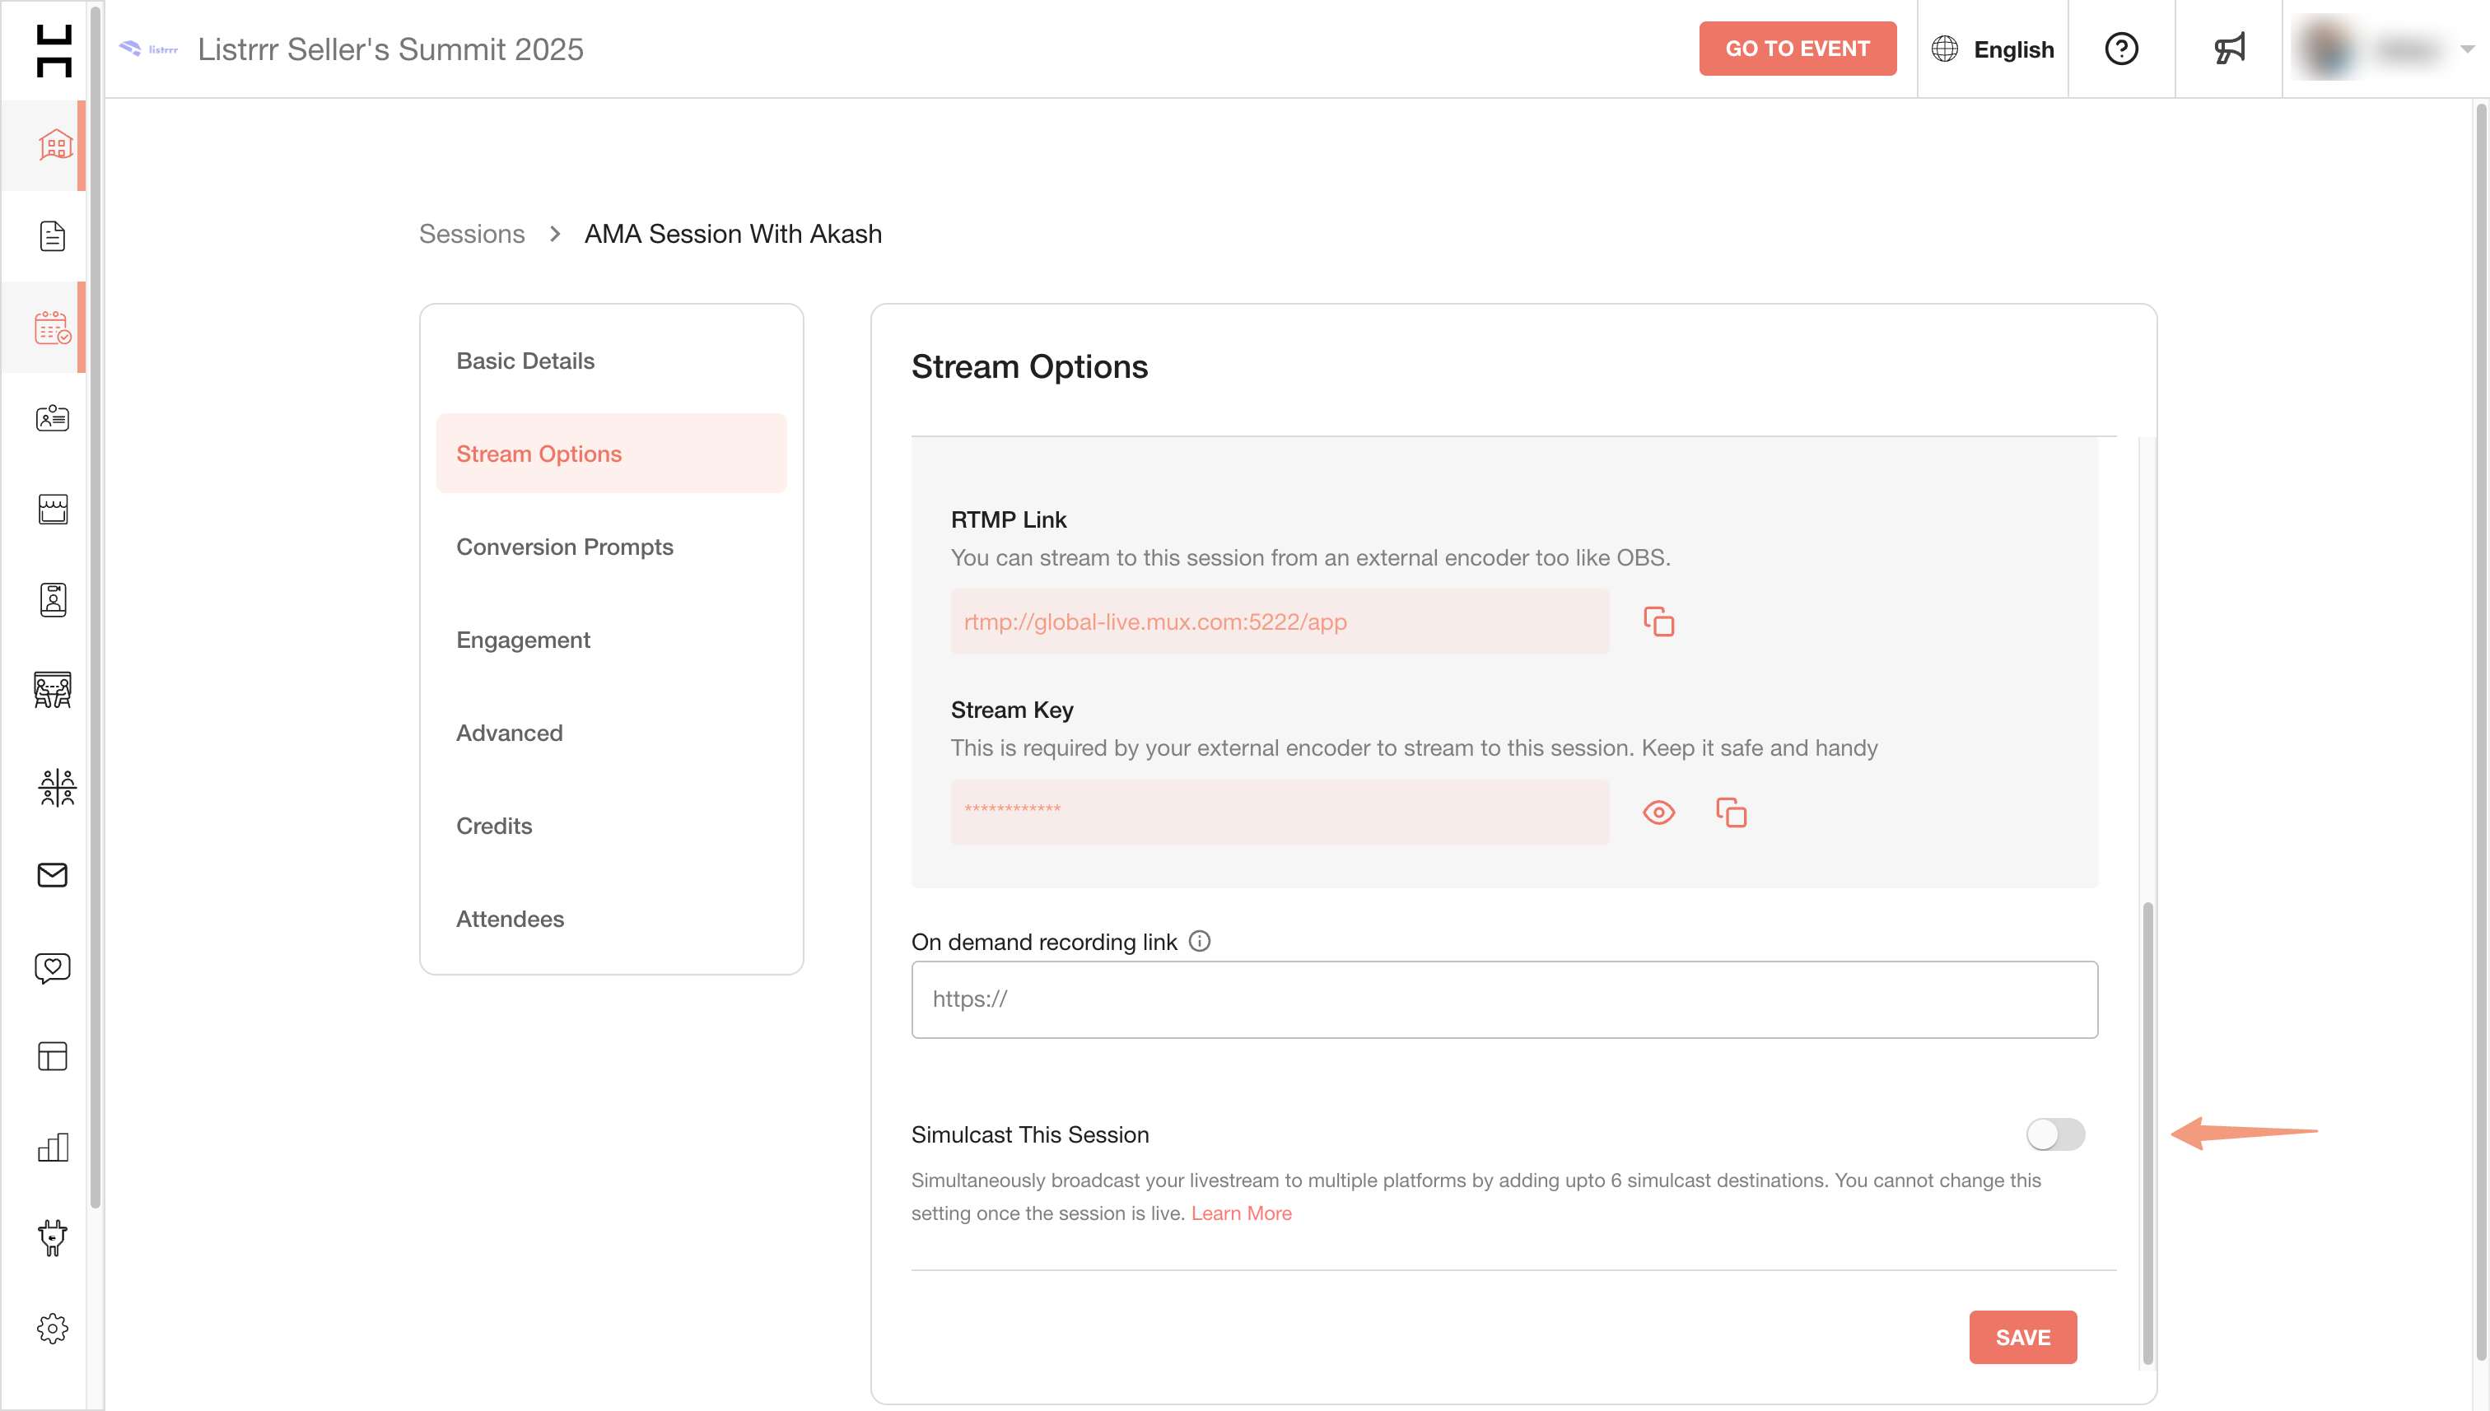The width and height of the screenshot is (2490, 1411).
Task: Switch to the Engagement tab
Action: point(522,640)
